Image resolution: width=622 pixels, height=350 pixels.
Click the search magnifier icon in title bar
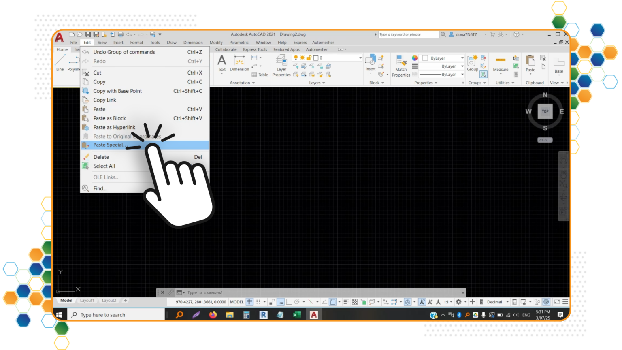(x=443, y=34)
